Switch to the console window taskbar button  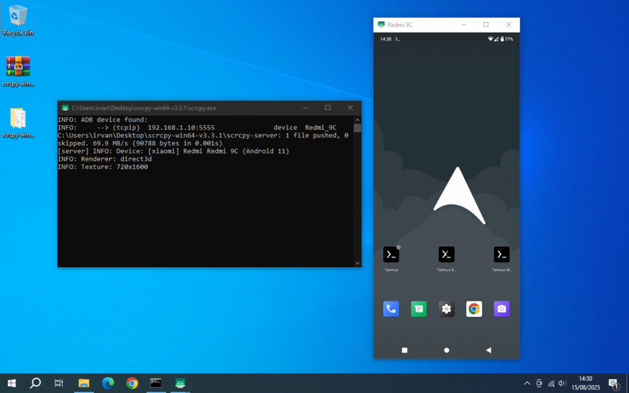[x=155, y=383]
